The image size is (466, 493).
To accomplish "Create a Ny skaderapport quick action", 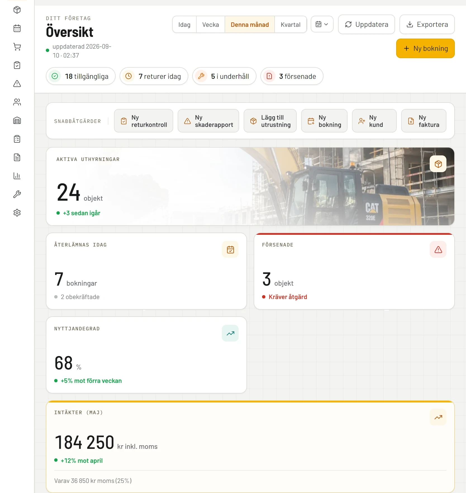I will tap(208, 121).
